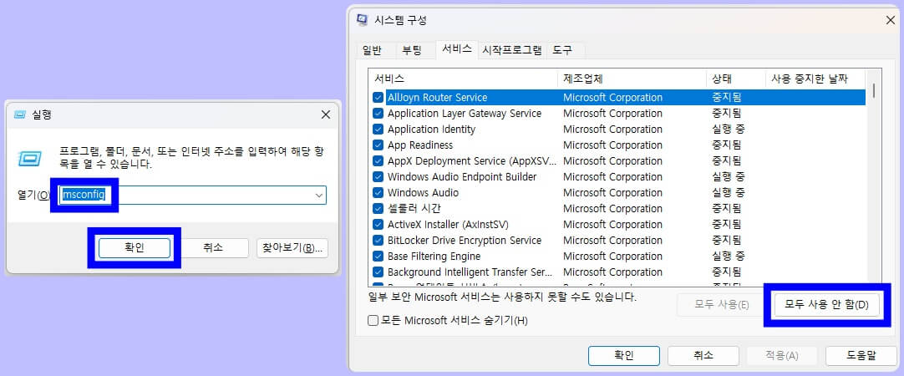Image resolution: width=904 pixels, height=376 pixels.
Task: Click 확인 in the Run dialog
Action: [135, 248]
